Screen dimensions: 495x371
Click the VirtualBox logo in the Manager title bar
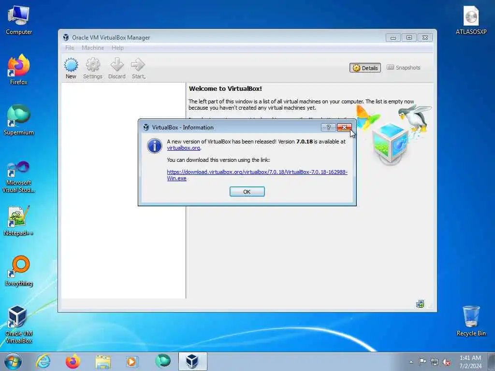66,38
